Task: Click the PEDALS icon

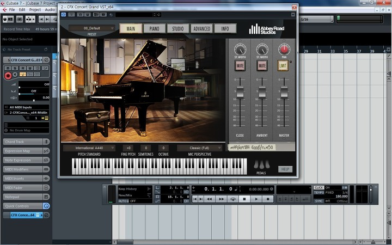Action: (x=261, y=164)
